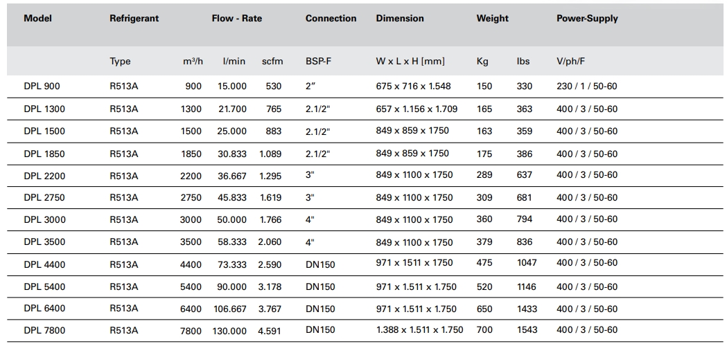Select the BSP-F subheader
The height and width of the screenshot is (346, 727).
click(318, 61)
